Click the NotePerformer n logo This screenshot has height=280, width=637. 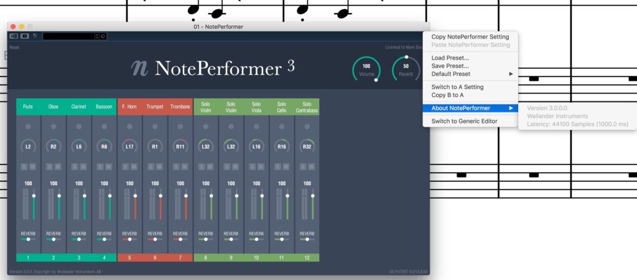[x=139, y=68]
